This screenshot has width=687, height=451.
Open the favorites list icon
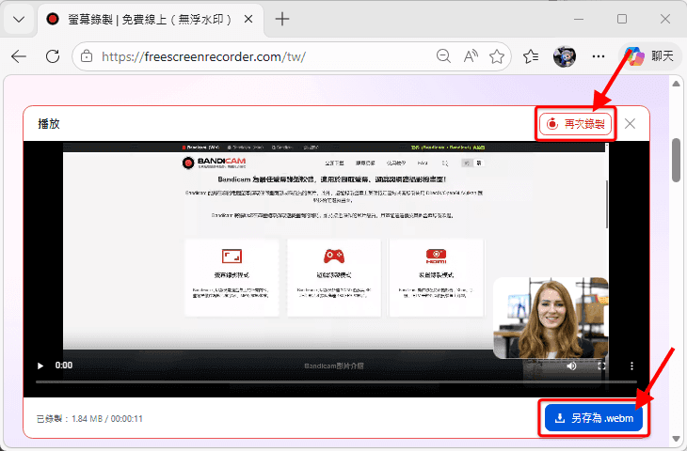pos(531,56)
